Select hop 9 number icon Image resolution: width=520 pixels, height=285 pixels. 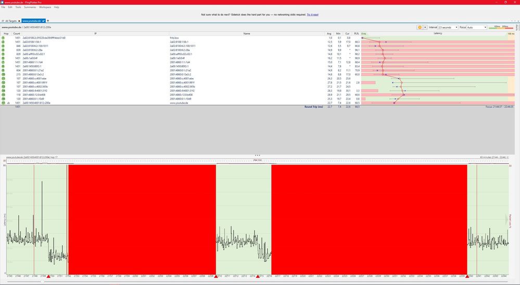3,70
